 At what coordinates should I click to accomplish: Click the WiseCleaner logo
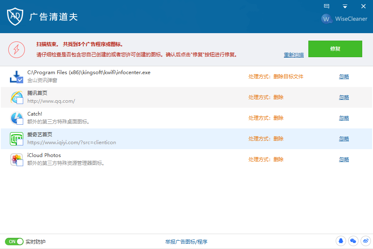344,19
